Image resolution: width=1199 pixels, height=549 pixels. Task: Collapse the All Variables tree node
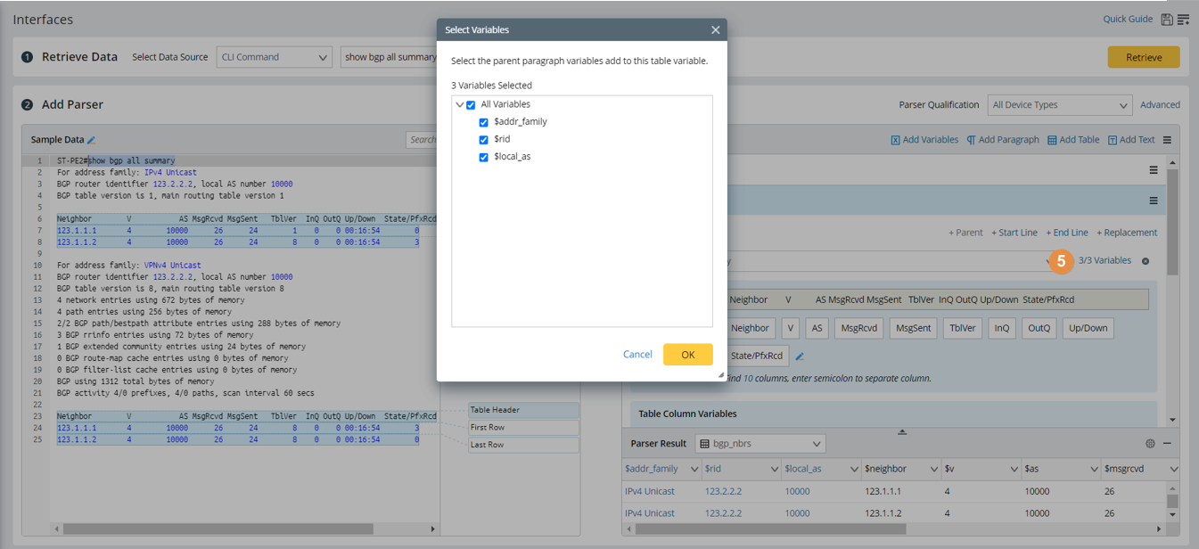click(x=460, y=105)
